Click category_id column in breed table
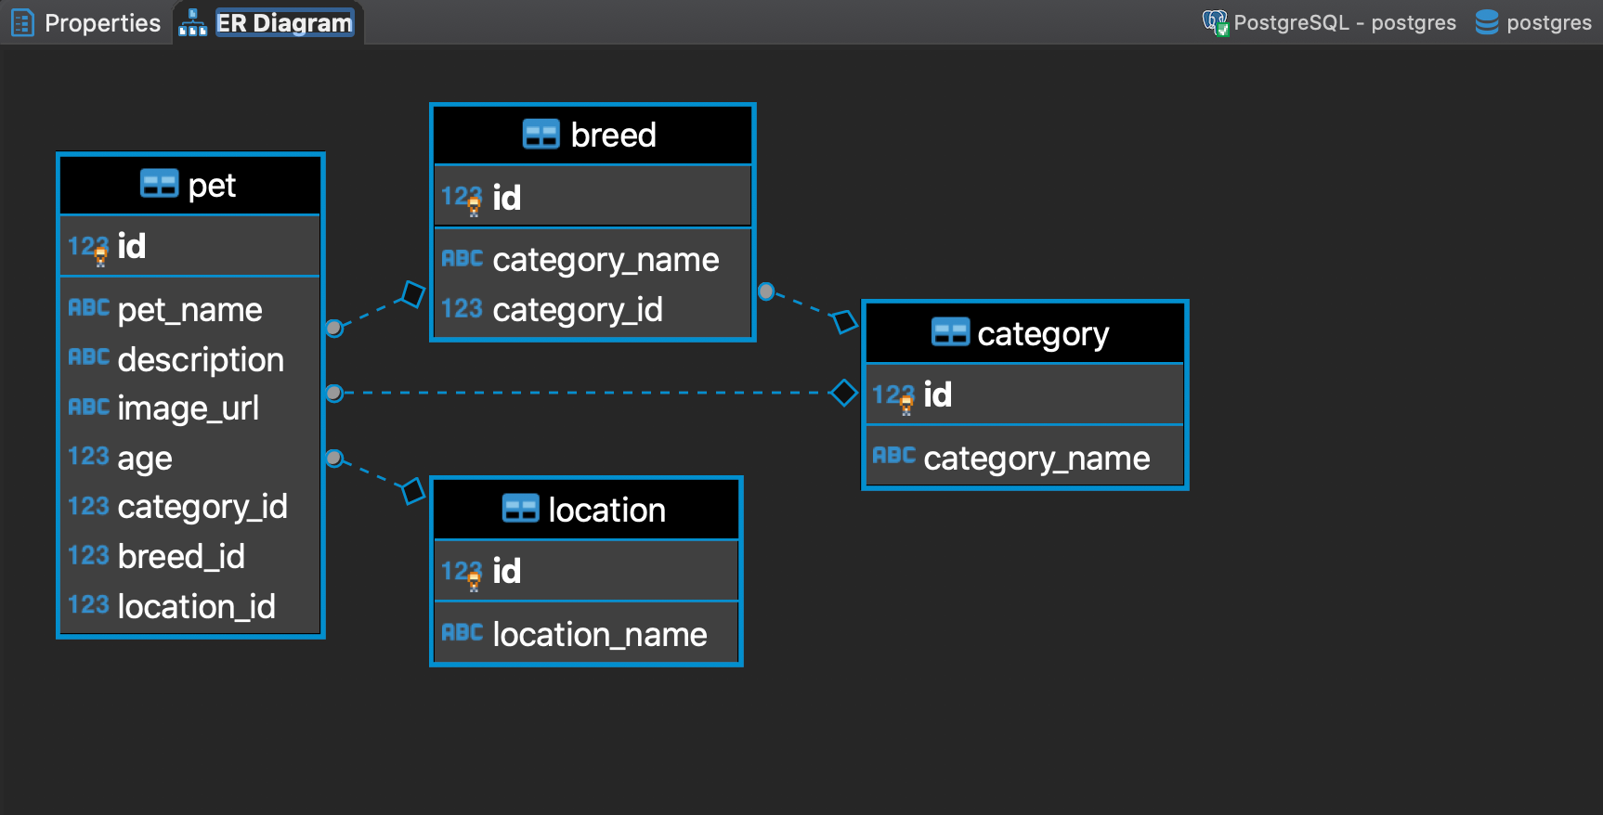 577,310
